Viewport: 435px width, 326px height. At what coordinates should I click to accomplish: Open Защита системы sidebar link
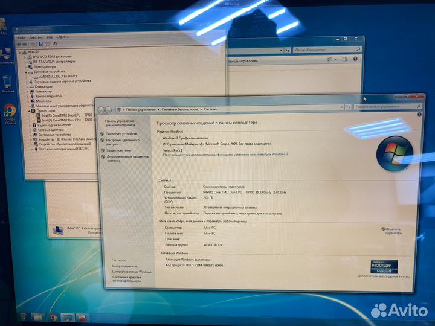coord(119,150)
